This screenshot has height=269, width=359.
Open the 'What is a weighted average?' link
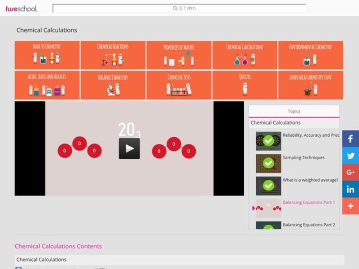pos(310,180)
